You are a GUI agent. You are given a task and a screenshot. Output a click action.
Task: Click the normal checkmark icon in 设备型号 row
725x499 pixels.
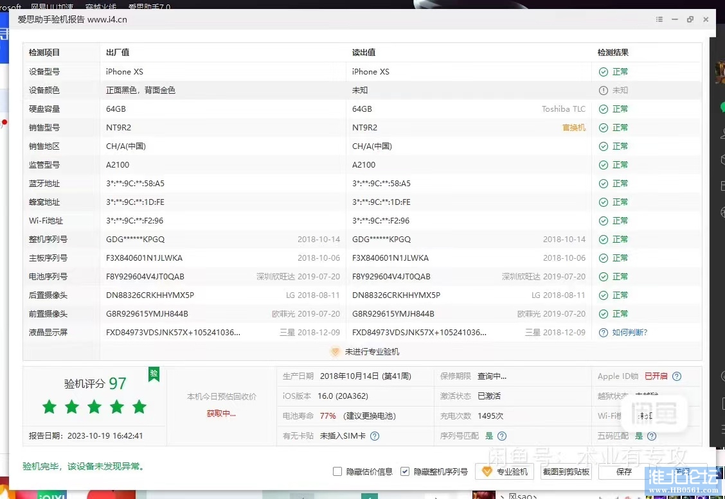pyautogui.click(x=604, y=72)
